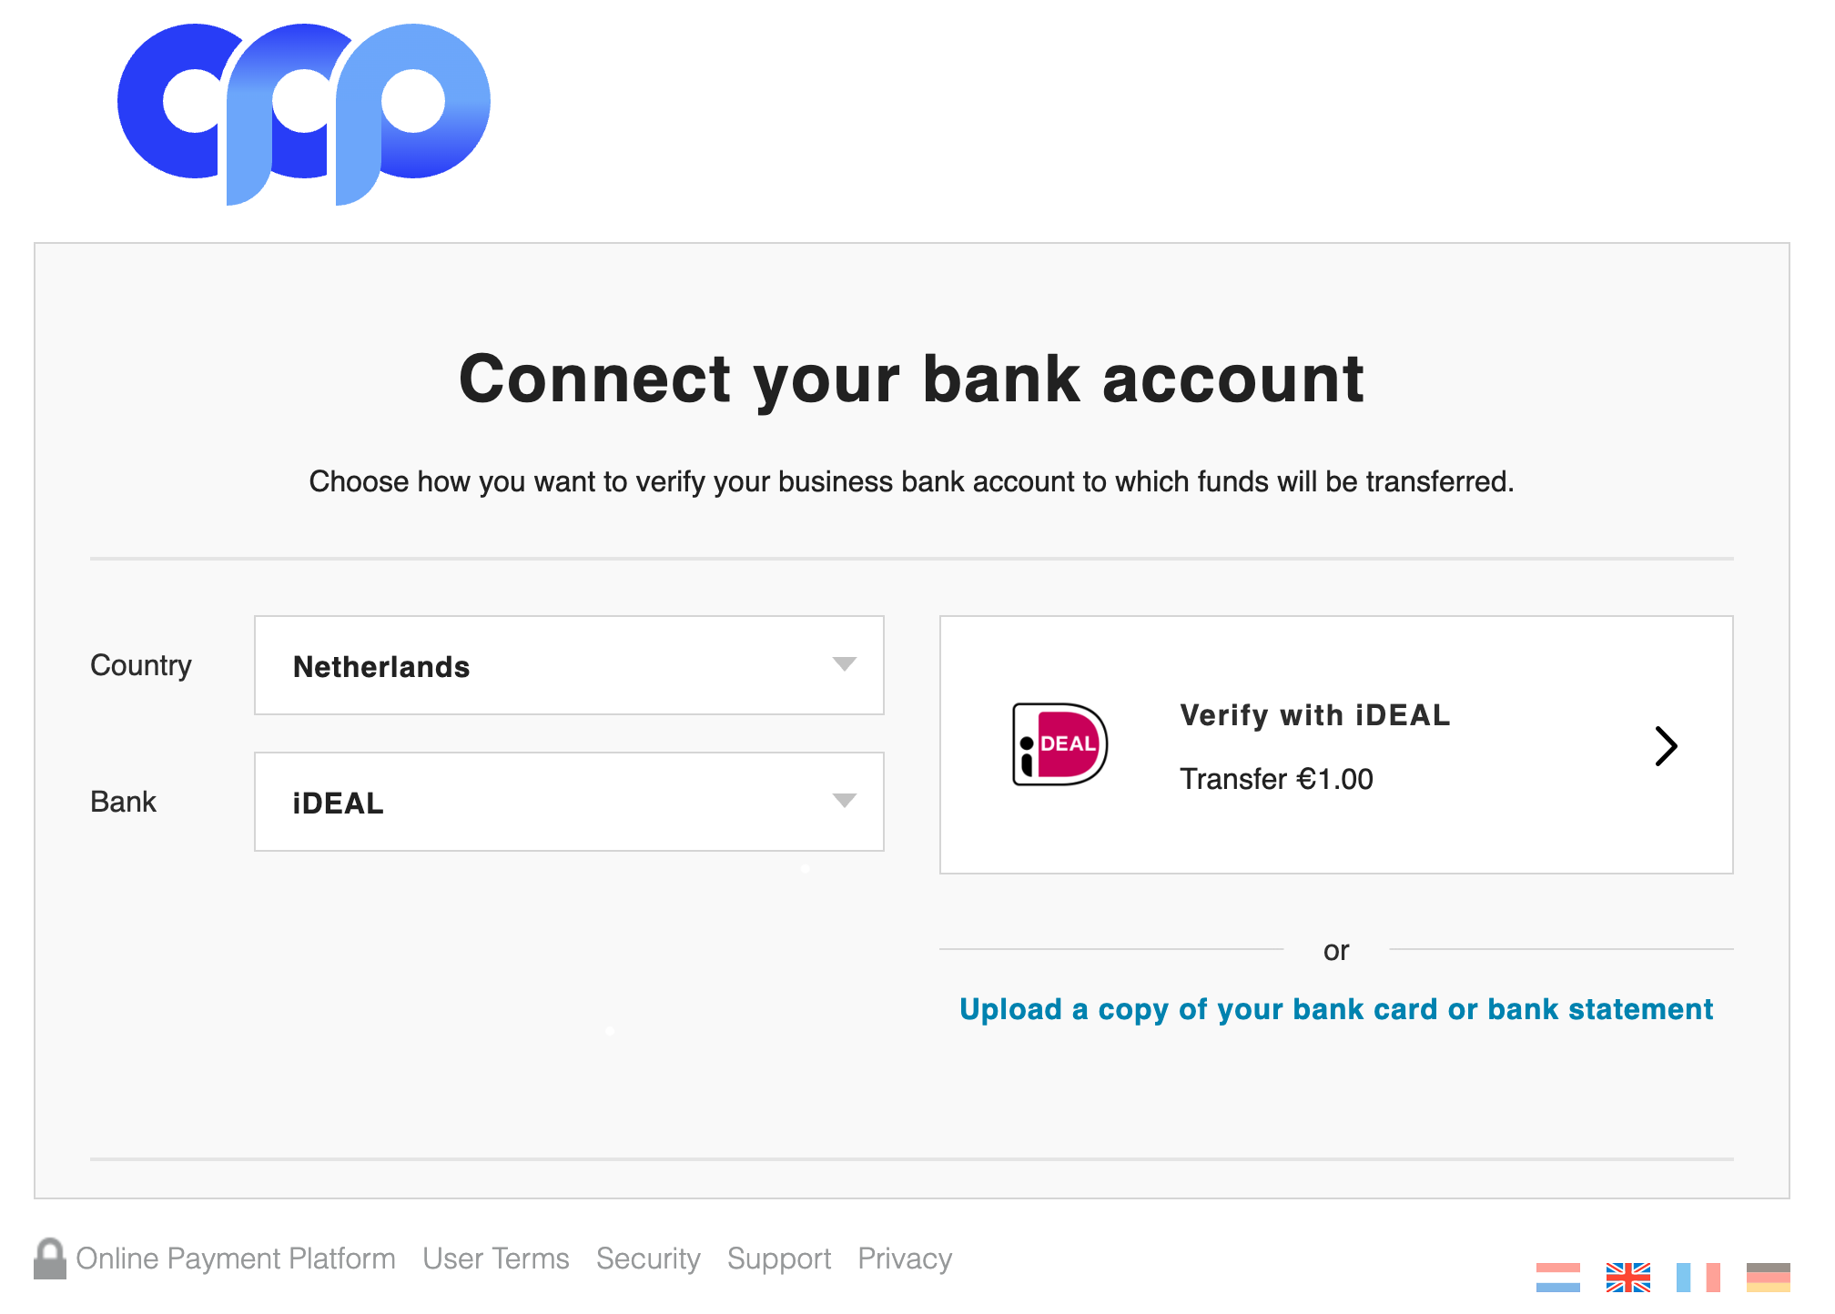Screen dimensions: 1835x1314
Task: Open the Support footer link
Action: coord(779,1258)
